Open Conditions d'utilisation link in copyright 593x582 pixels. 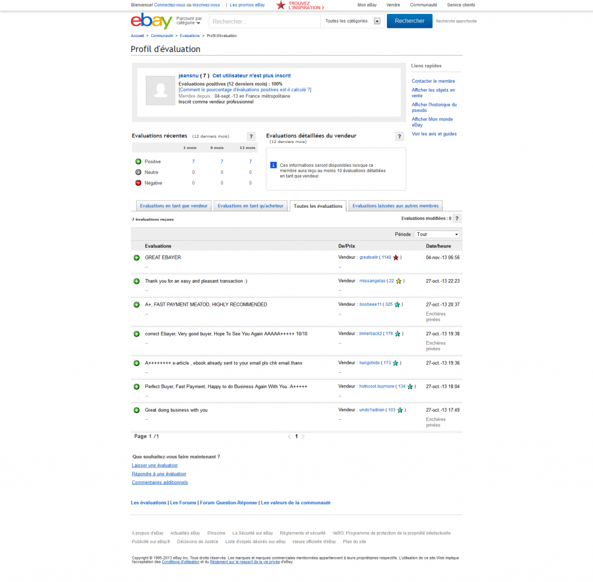click(x=181, y=562)
